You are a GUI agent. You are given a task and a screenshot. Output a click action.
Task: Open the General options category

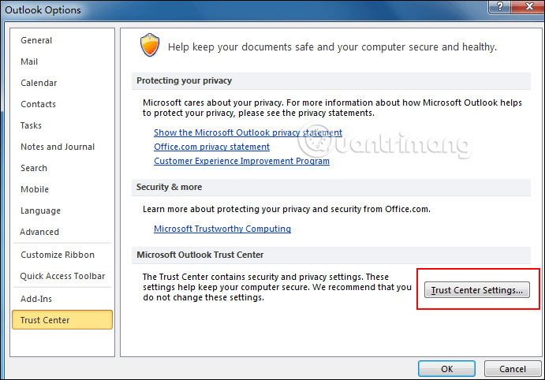[36, 40]
